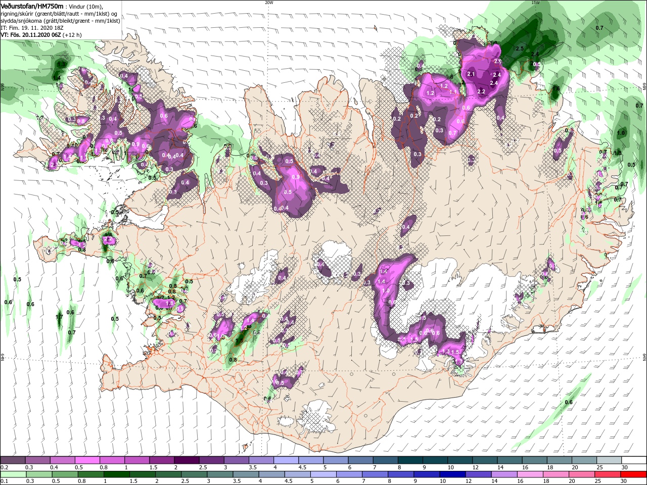
Task: Click the "slydda/snjókoma" legend description line
Action: 60,21
